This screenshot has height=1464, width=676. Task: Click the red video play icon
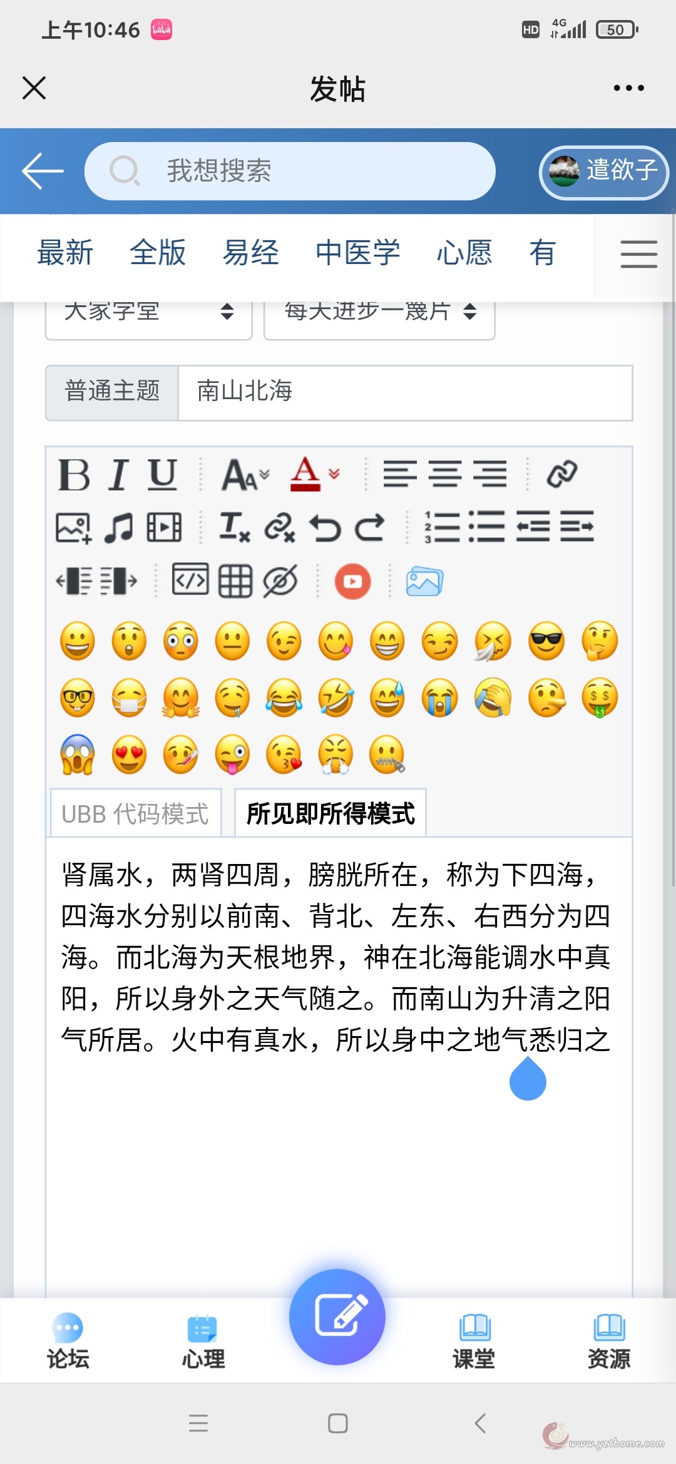(x=352, y=581)
